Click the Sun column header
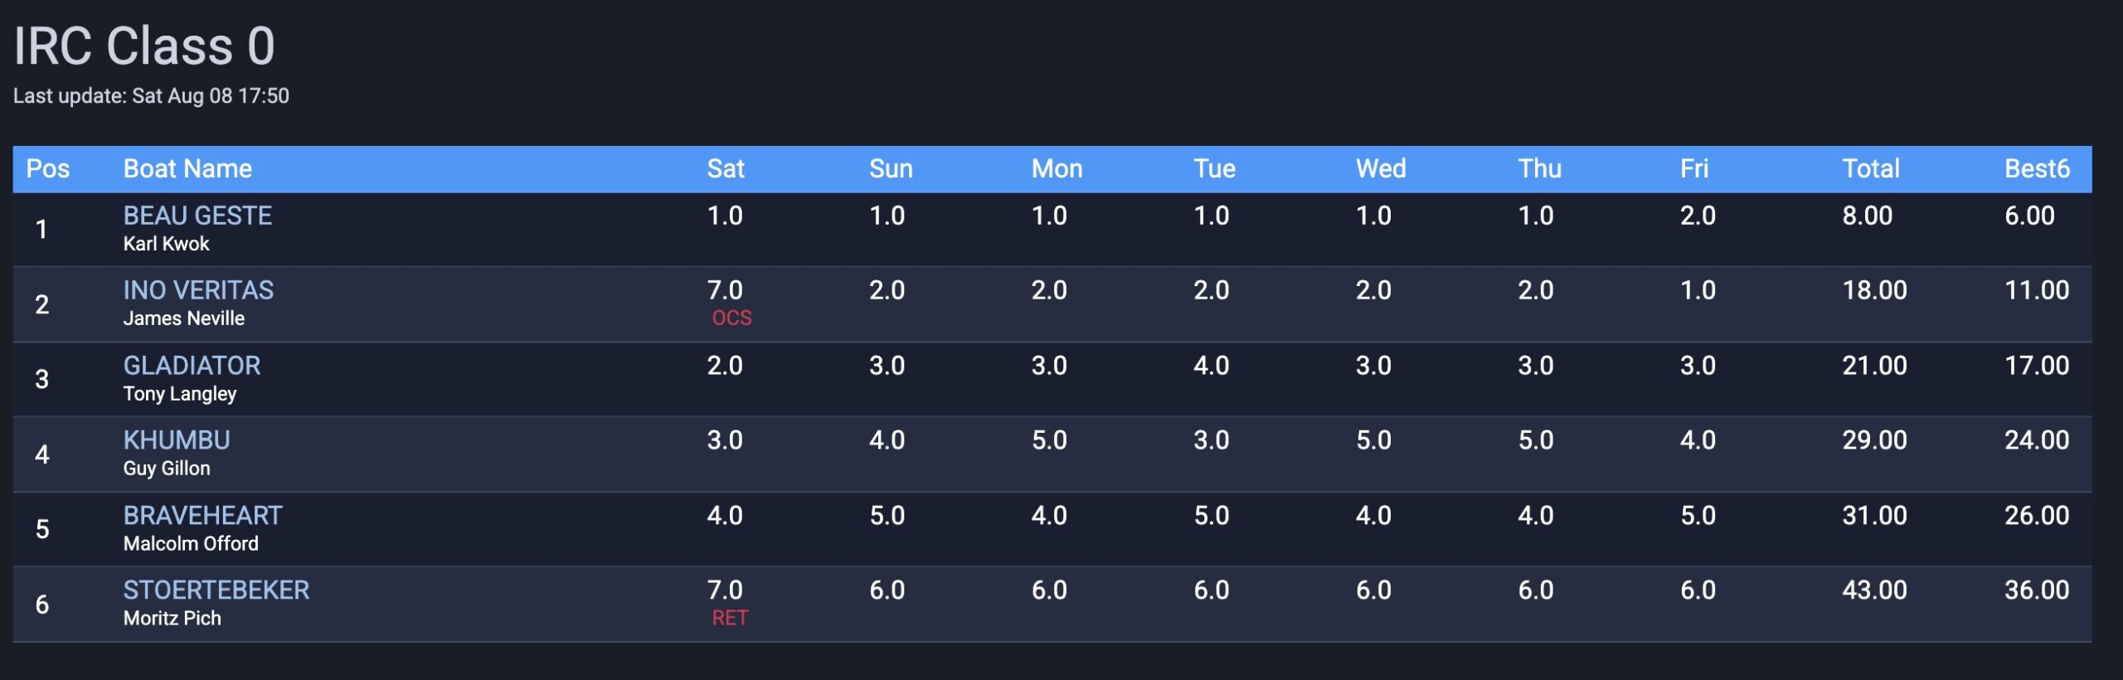The image size is (2123, 680). tap(891, 169)
